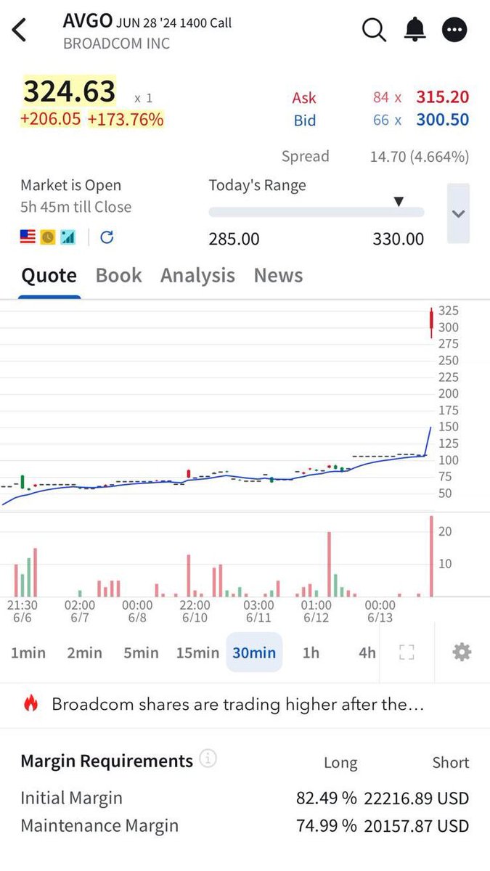Open the News tab
Image resolution: width=490 pixels, height=871 pixels.
coord(278,276)
